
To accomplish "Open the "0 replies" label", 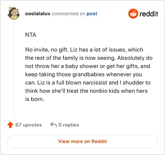I will (68, 125).
